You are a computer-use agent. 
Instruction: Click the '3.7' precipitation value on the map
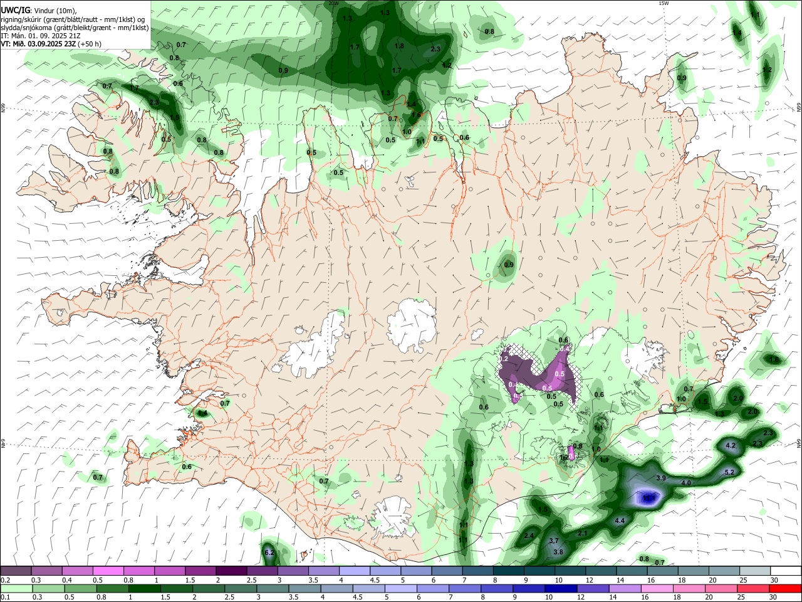point(553,541)
